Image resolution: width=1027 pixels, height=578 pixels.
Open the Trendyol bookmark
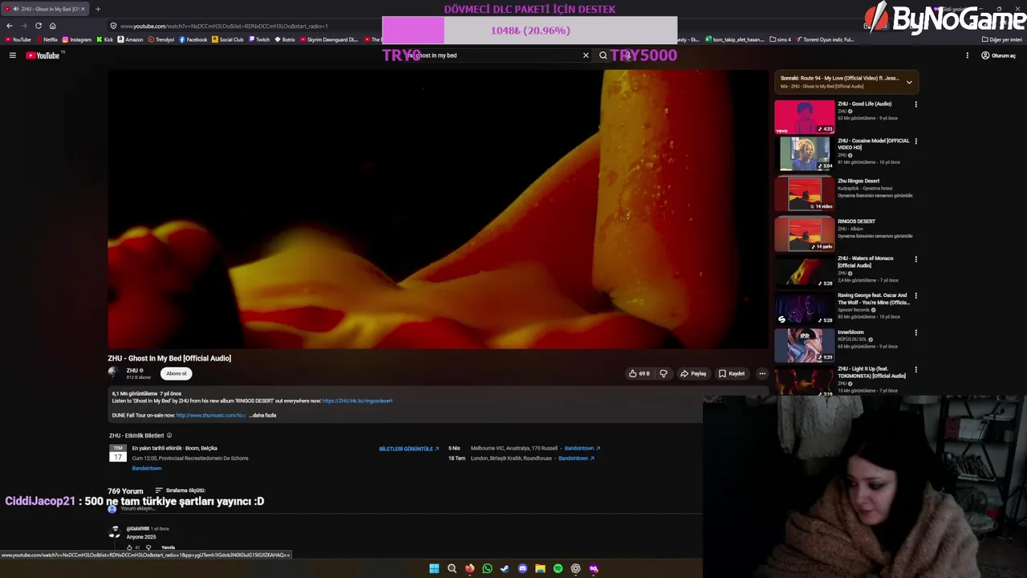pyautogui.click(x=161, y=39)
